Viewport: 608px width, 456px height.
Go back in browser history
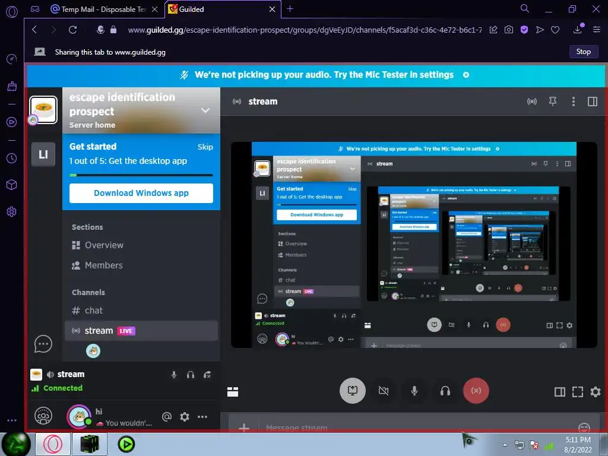click(34, 30)
